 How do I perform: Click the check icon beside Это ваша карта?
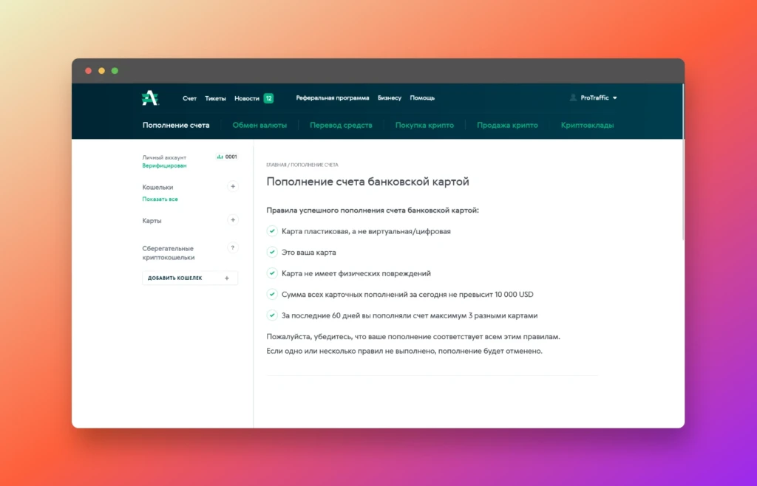click(x=272, y=252)
